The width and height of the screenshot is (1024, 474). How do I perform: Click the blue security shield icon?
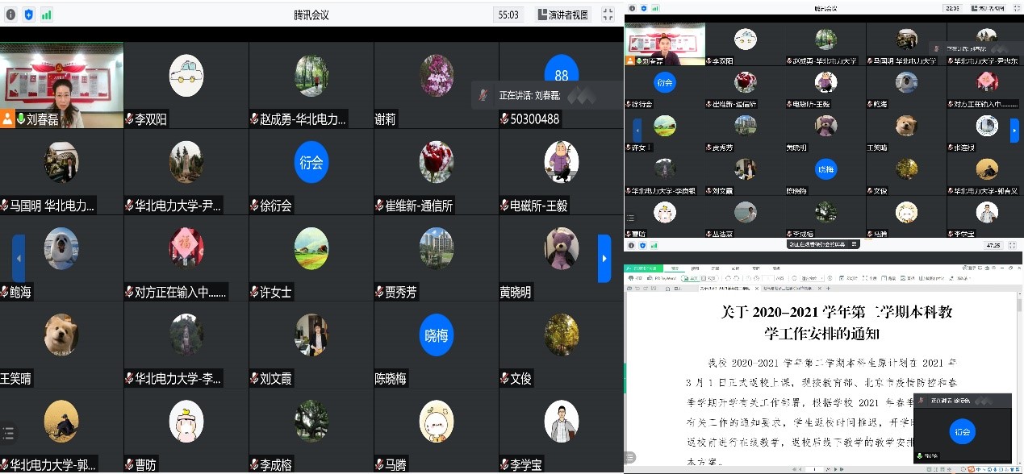coord(29,15)
